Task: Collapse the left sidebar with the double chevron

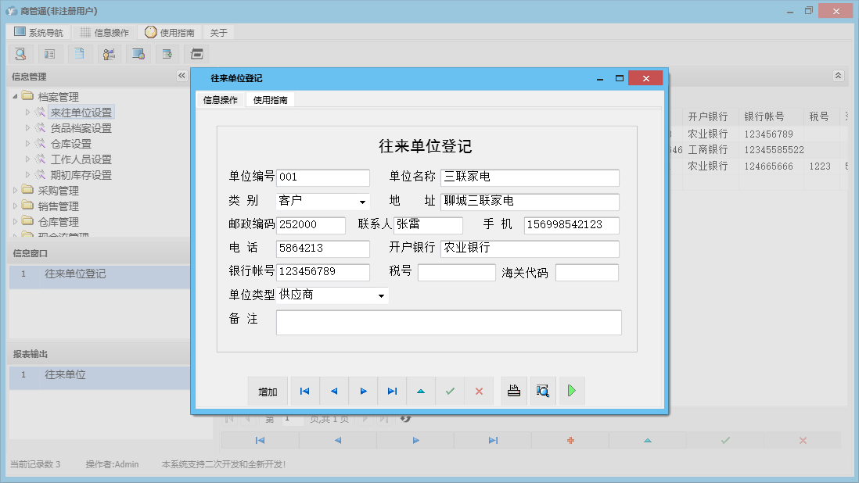Action: tap(180, 76)
